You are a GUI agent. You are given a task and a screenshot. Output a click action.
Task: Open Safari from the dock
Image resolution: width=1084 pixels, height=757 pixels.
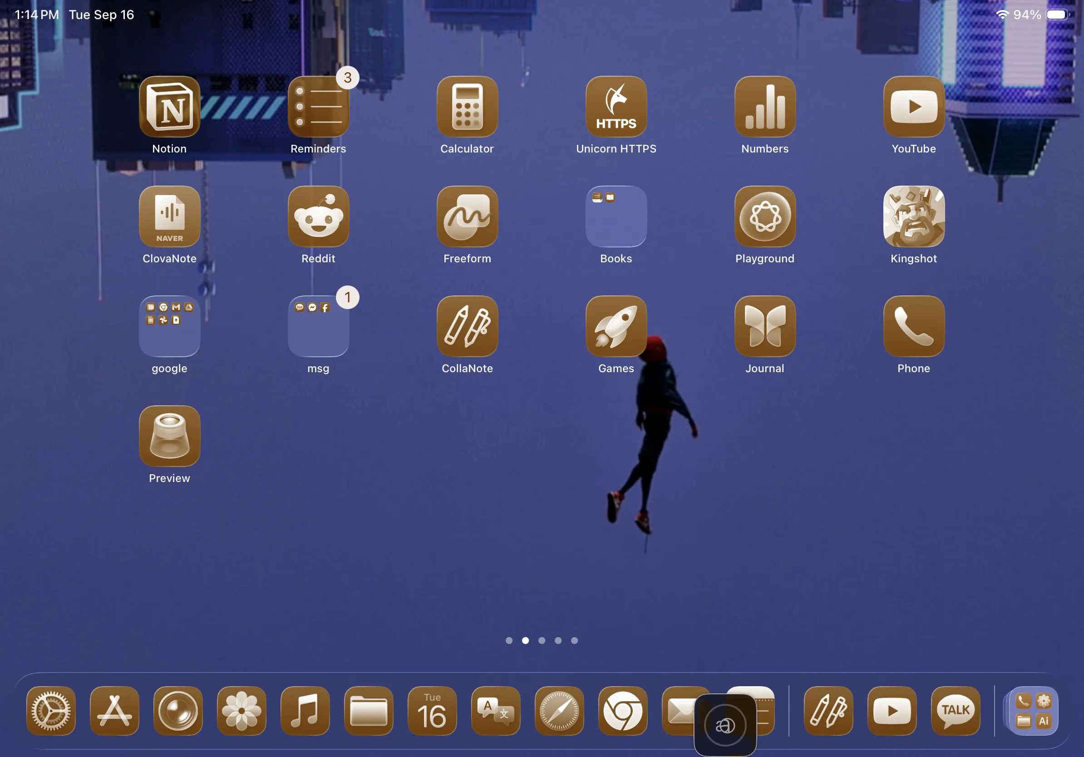coord(559,711)
